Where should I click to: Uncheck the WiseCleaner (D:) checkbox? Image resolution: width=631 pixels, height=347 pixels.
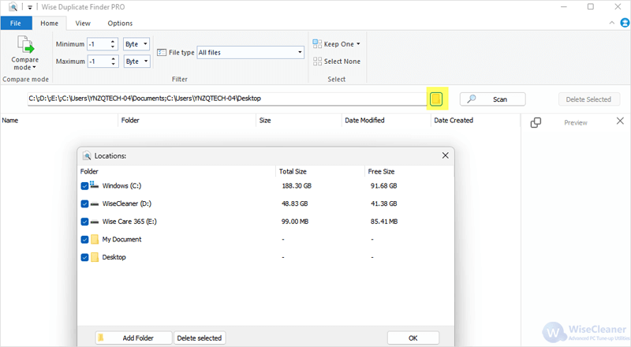[84, 203]
